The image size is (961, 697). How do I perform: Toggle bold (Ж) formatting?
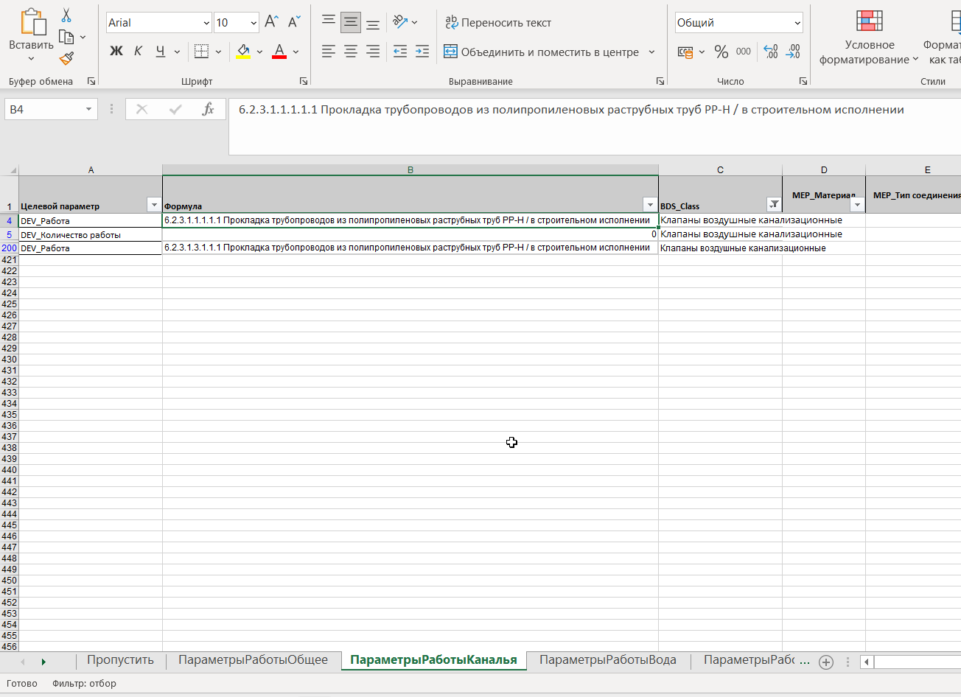click(x=116, y=52)
